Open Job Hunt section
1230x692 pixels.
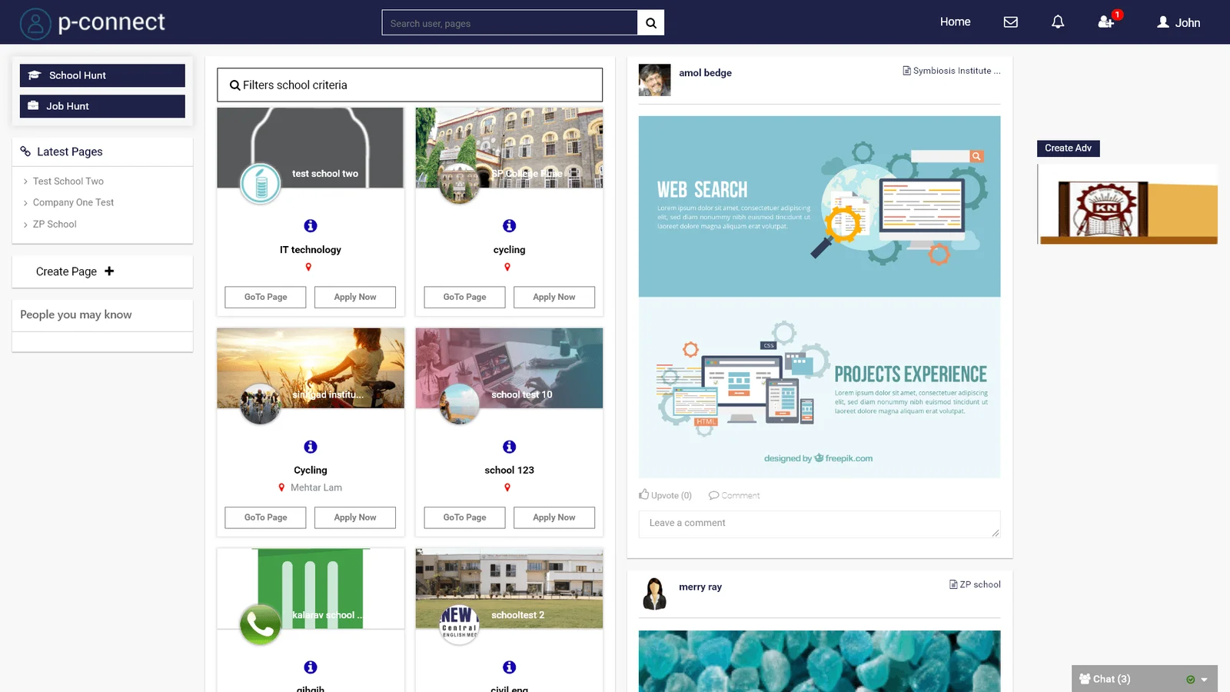(102, 106)
